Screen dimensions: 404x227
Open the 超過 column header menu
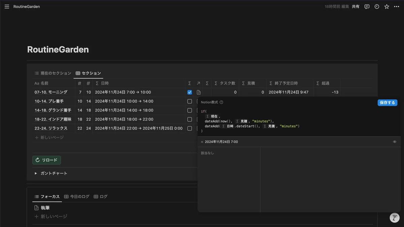327,83
